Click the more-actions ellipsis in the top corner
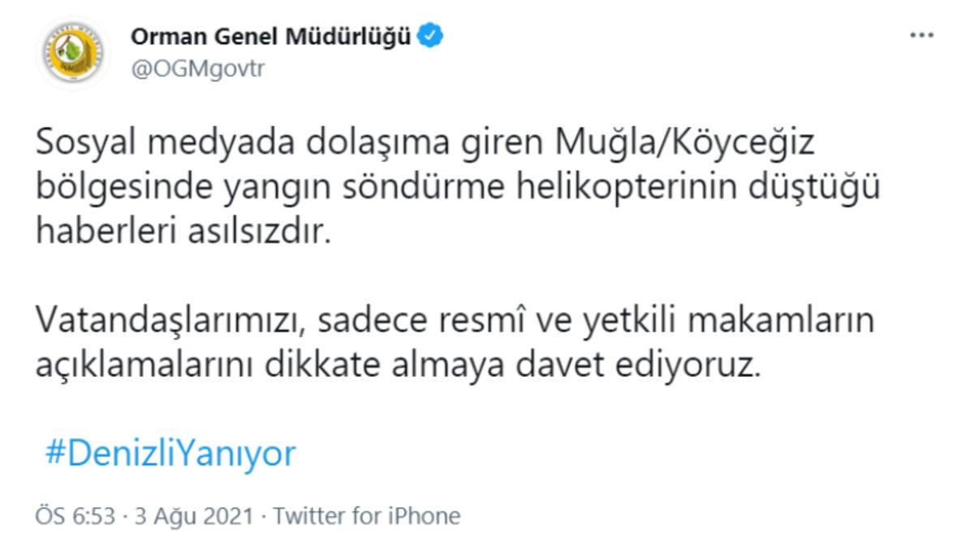974x547 pixels. coord(921,34)
